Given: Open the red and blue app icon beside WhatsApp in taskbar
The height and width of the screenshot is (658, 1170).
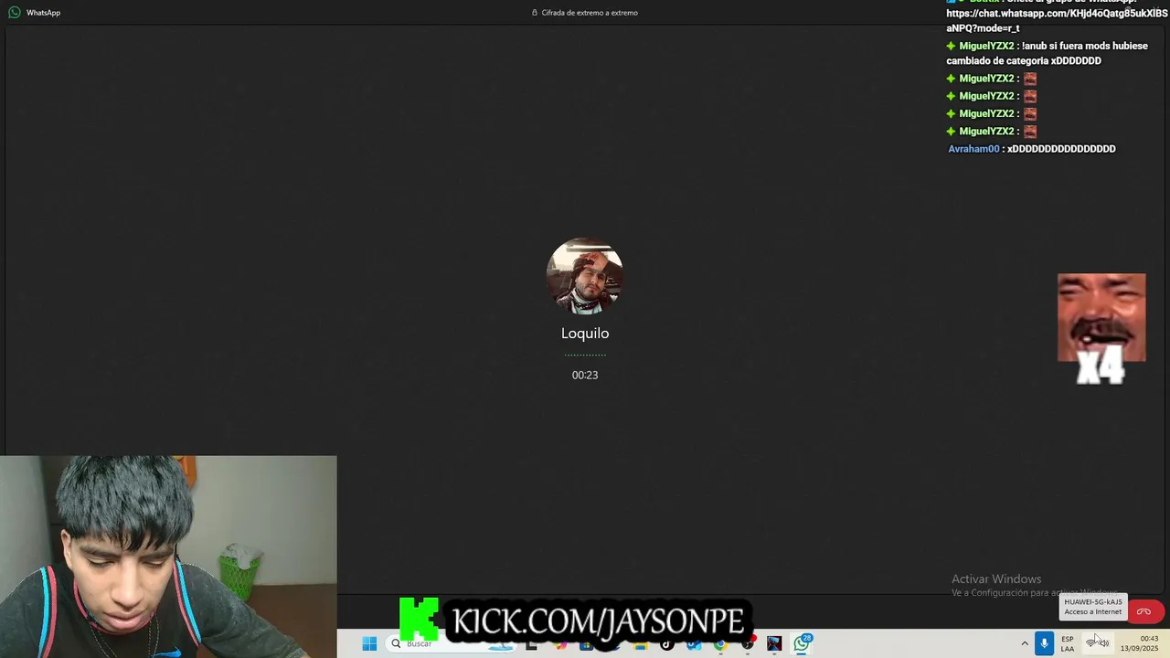Looking at the screenshot, I should coord(774,643).
